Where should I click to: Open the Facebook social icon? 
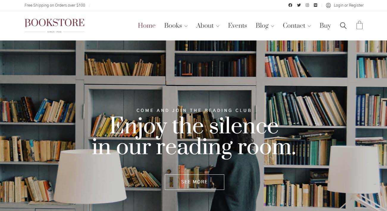coord(290,5)
